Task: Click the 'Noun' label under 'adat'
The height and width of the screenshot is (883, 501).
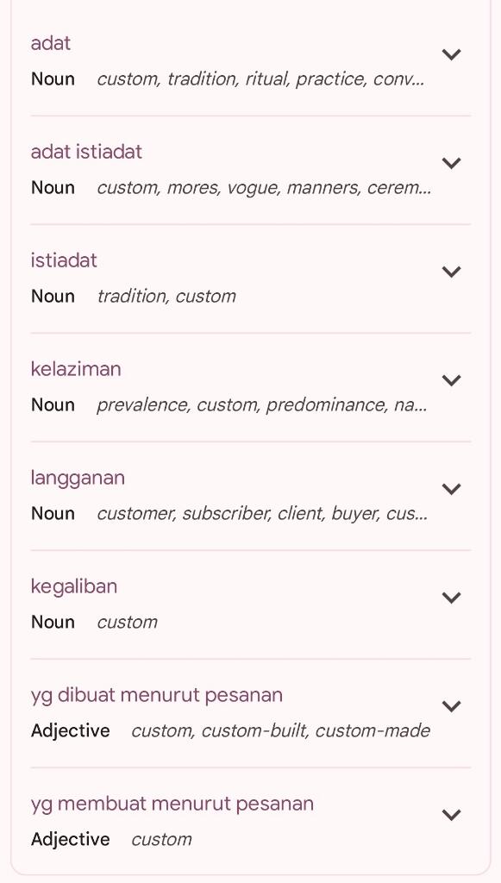Action: [x=53, y=78]
